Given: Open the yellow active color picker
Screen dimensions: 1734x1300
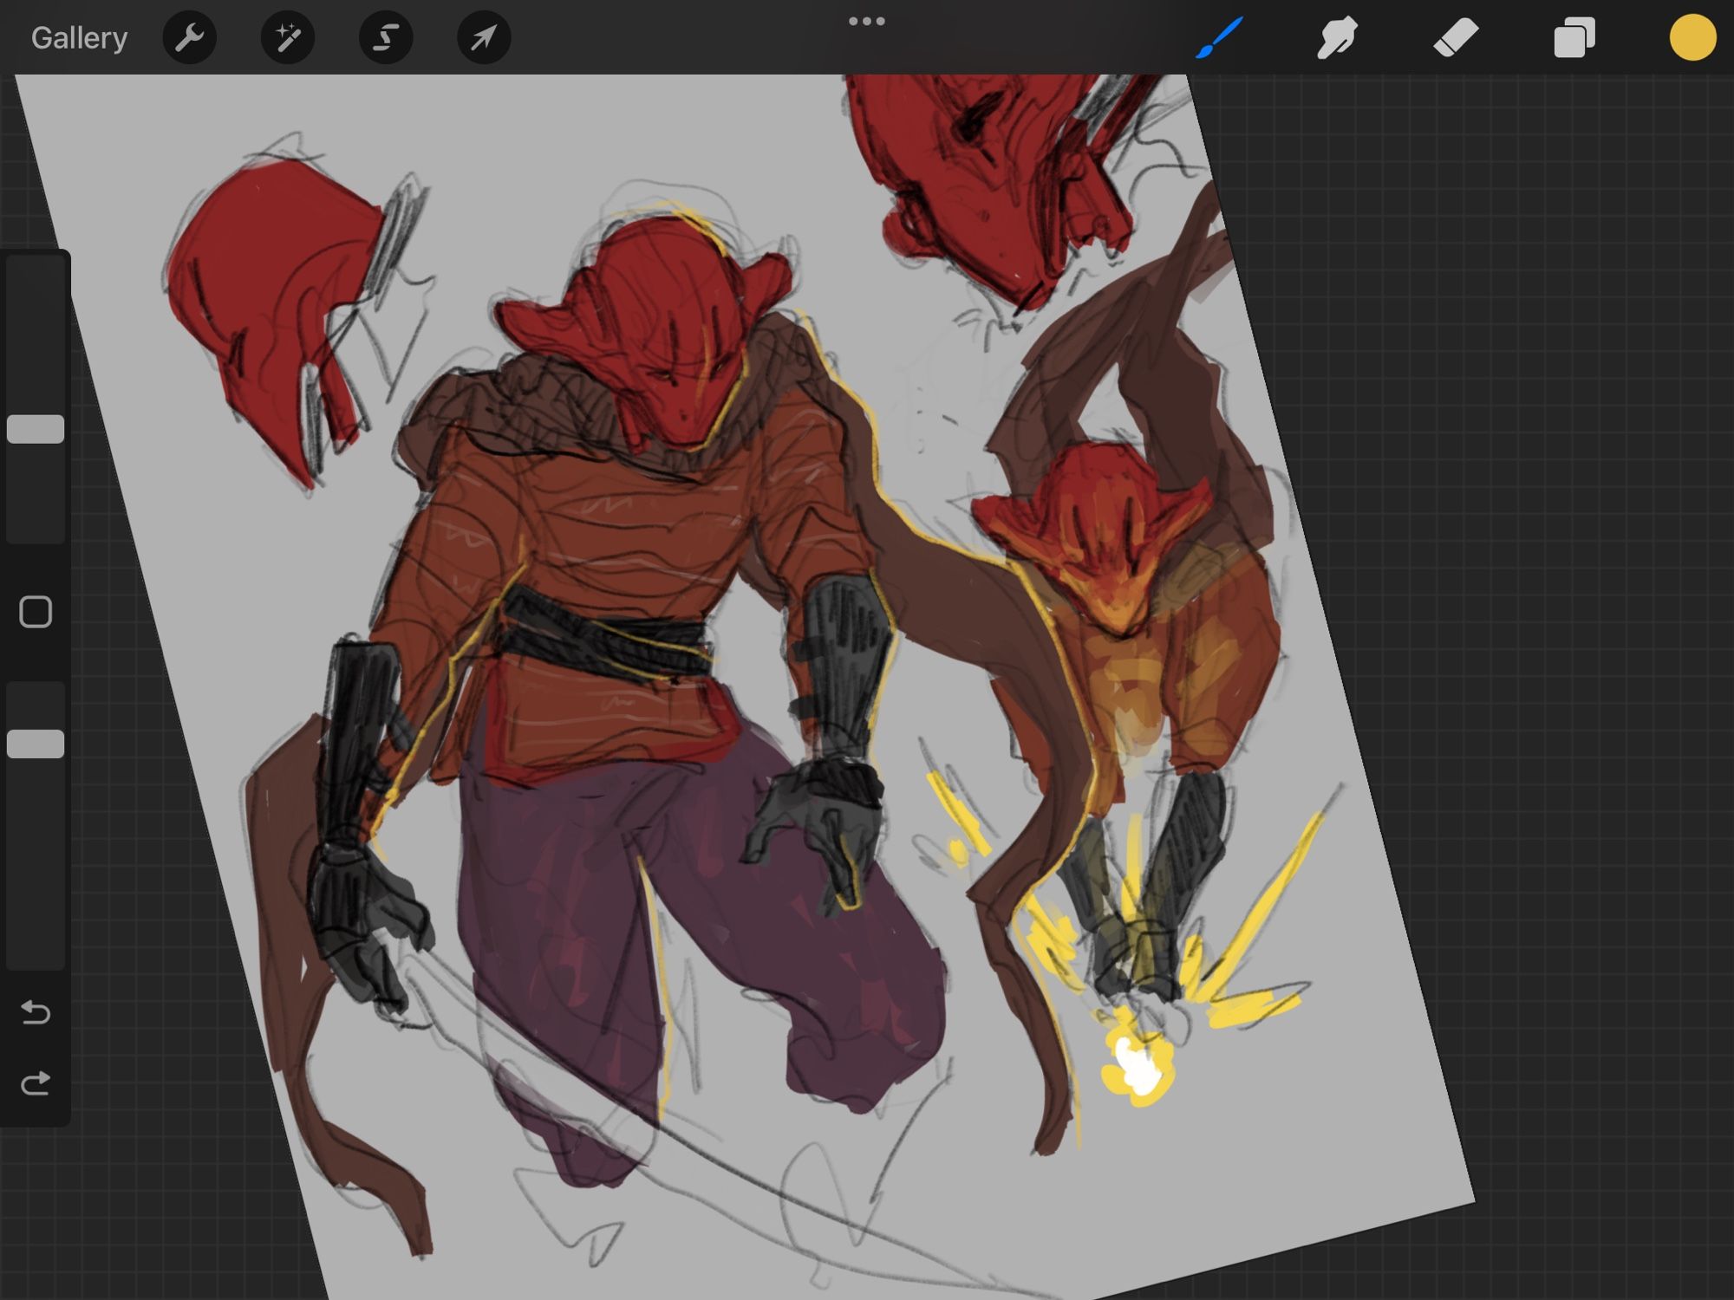Looking at the screenshot, I should pos(1692,38).
